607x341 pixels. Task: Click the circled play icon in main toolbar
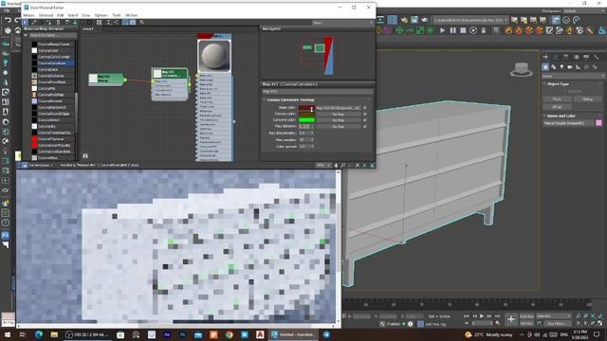tap(473, 30)
